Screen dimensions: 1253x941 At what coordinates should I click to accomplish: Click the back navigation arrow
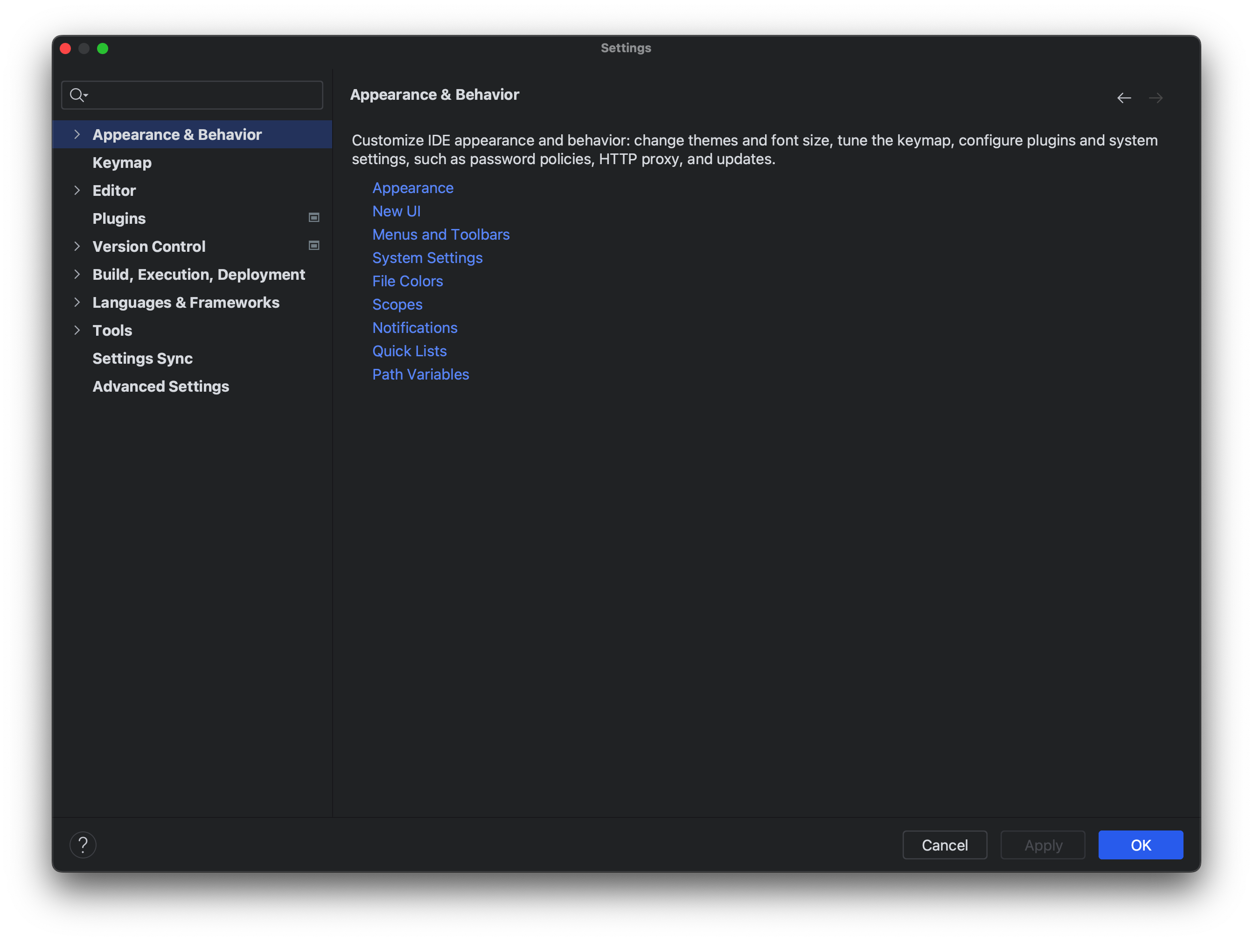[x=1124, y=98]
